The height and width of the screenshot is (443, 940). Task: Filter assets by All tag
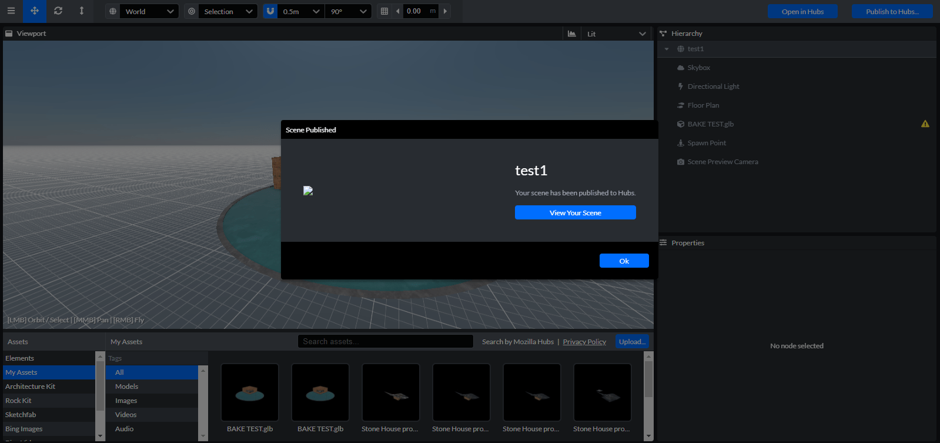point(152,372)
